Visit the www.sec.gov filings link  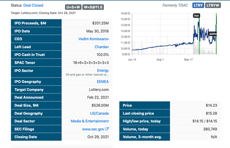point(93,129)
